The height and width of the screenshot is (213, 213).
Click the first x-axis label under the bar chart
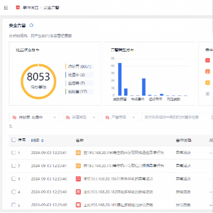pos(120,99)
